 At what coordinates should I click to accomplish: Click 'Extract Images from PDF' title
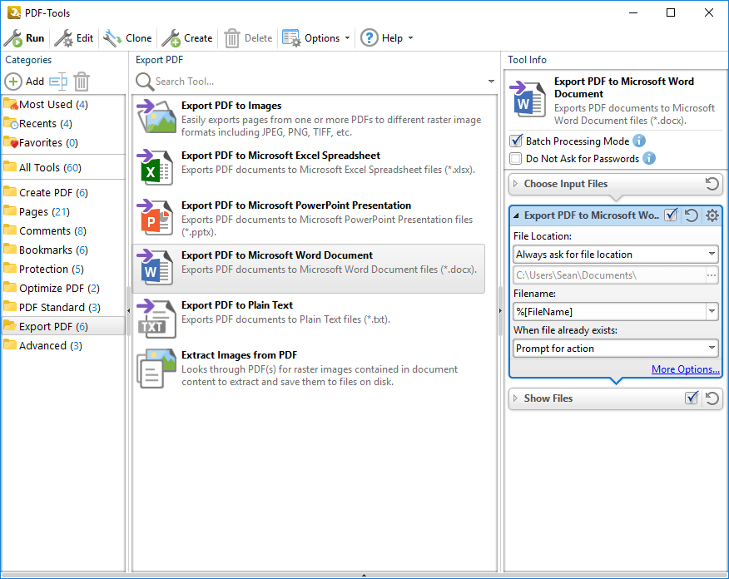coord(239,355)
